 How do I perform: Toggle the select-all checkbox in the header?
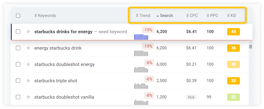pyautogui.click(x=18, y=16)
